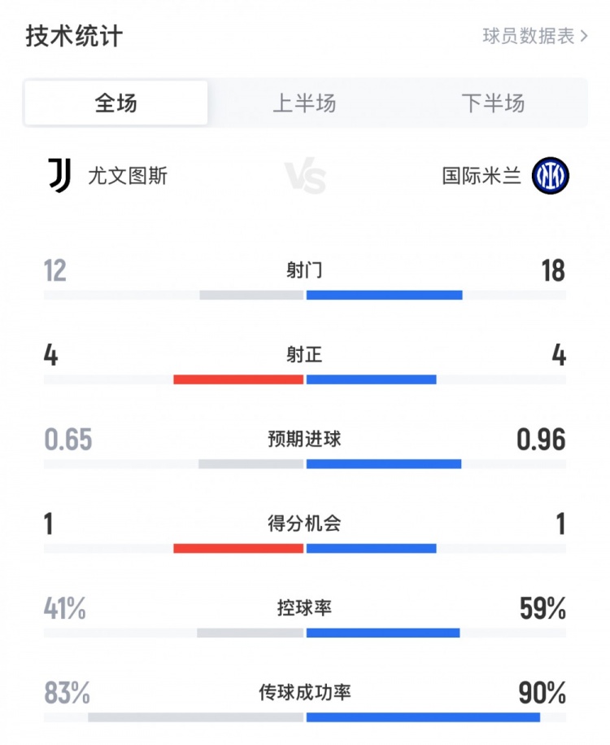Click the Inter Milan club crest
Image resolution: width=610 pixels, height=745 pixels.
(x=551, y=175)
